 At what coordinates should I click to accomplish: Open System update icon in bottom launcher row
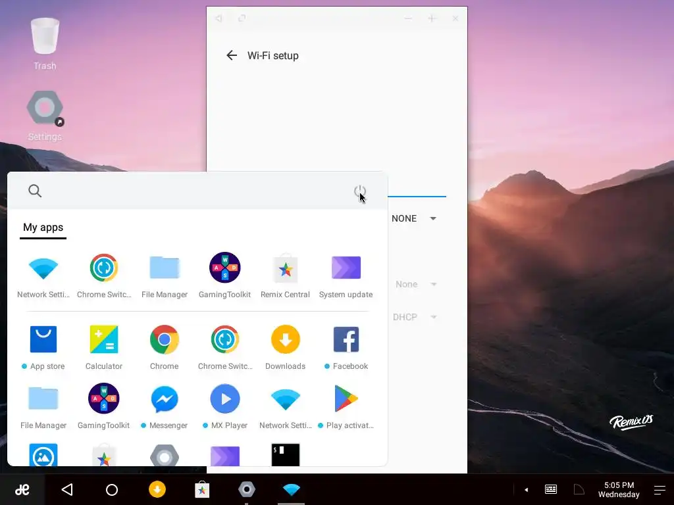[225, 455]
